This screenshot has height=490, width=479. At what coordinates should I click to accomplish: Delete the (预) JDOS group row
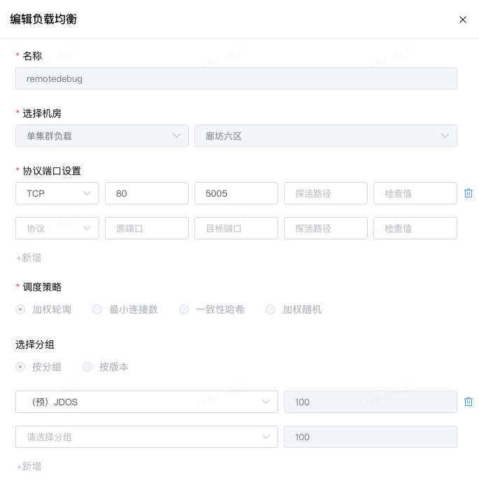coord(469,402)
